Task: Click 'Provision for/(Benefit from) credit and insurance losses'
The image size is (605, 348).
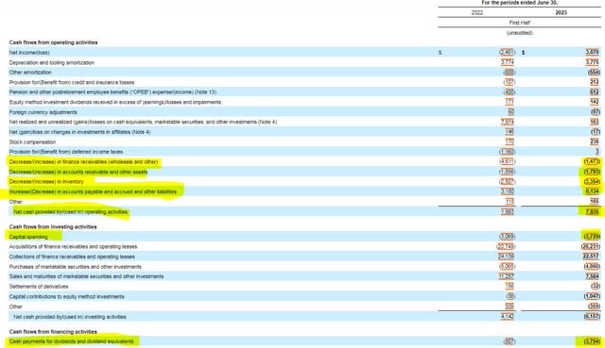Action: tap(72, 82)
